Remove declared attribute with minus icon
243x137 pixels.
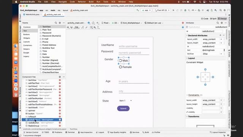224,35
